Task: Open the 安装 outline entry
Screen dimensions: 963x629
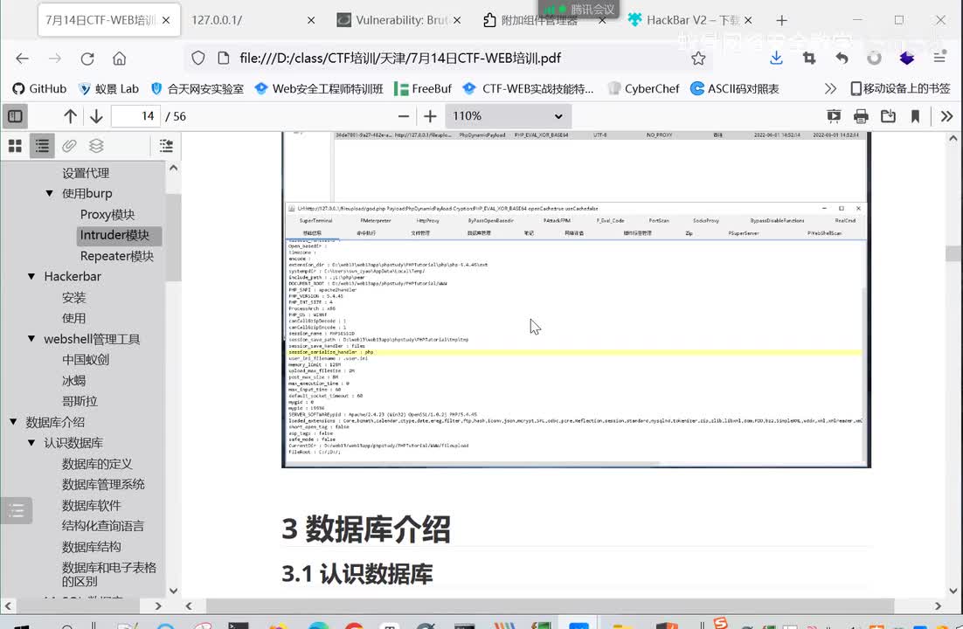Action: (x=73, y=298)
